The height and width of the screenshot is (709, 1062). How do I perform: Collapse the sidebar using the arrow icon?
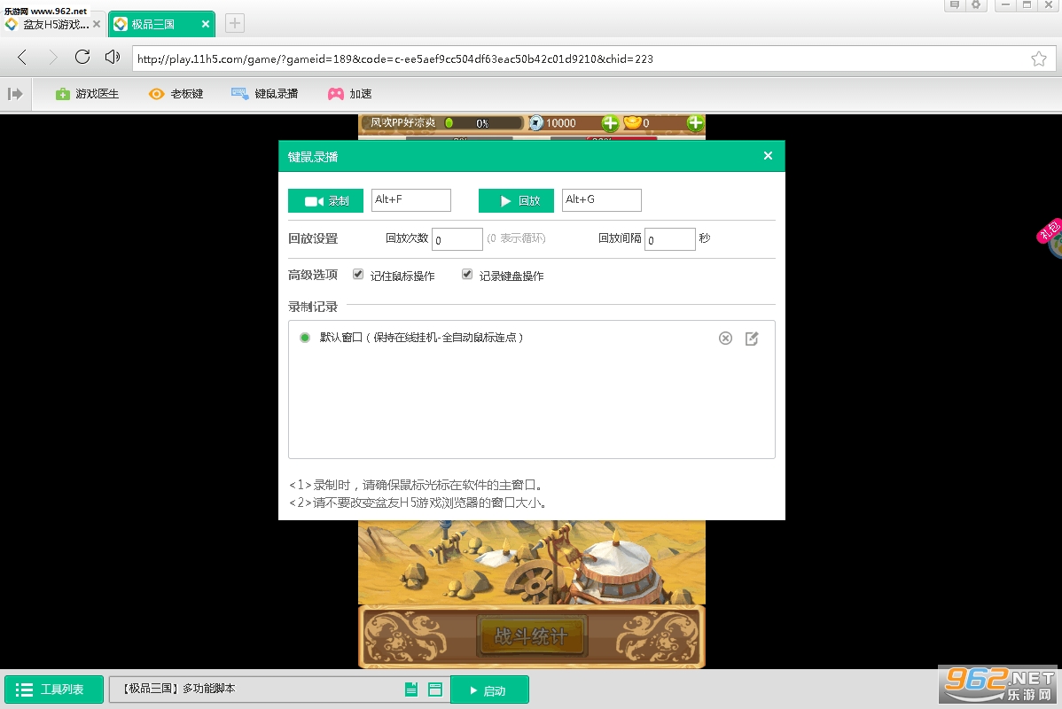tap(15, 93)
